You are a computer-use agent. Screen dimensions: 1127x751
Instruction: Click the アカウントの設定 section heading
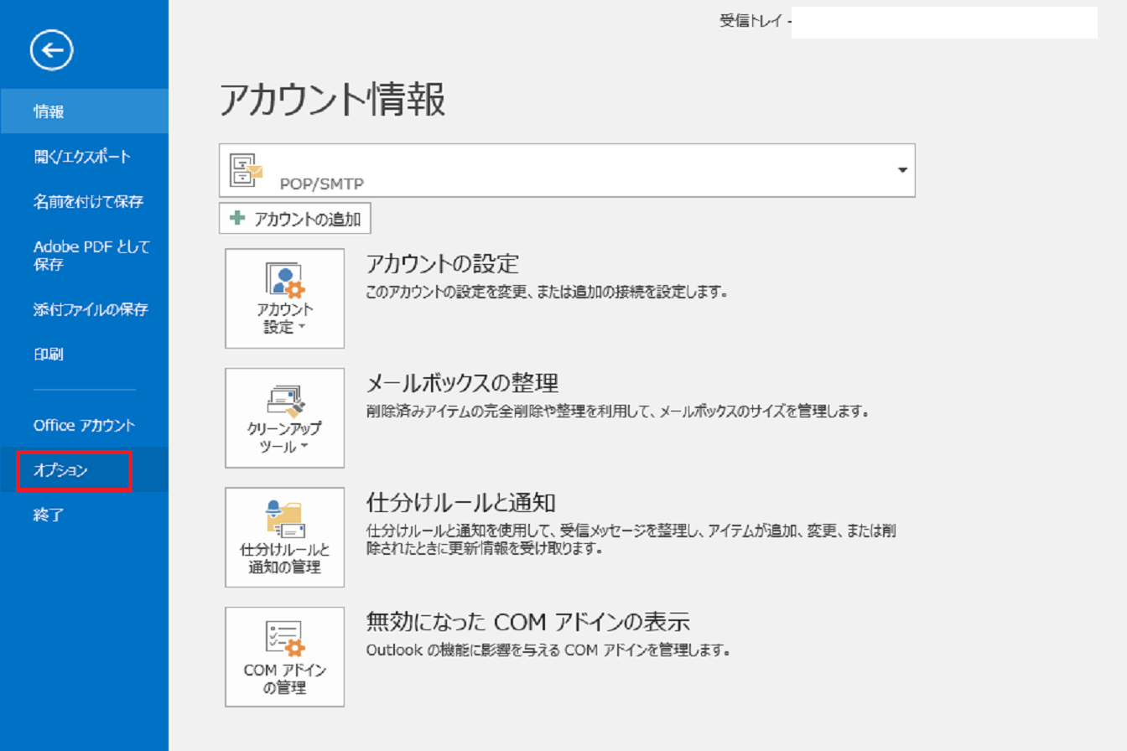(x=444, y=264)
